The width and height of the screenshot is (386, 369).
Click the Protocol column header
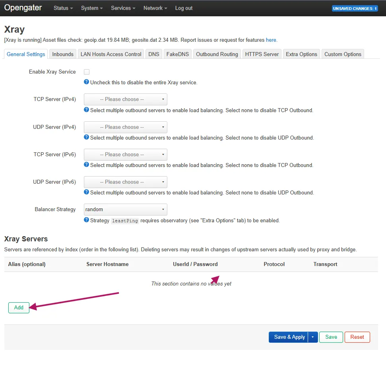point(274,264)
